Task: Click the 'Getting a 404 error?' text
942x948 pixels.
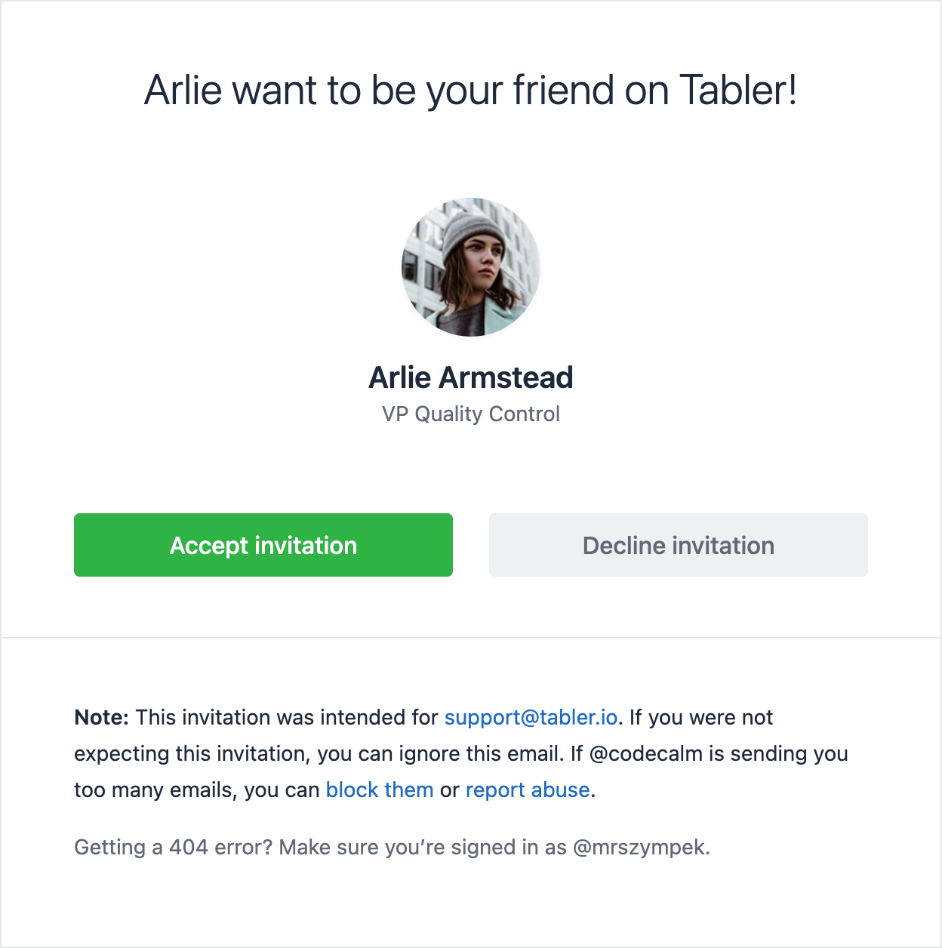Action: point(173,847)
